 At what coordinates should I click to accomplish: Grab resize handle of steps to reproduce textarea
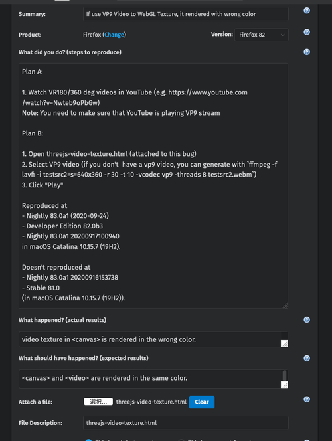(x=285, y=306)
